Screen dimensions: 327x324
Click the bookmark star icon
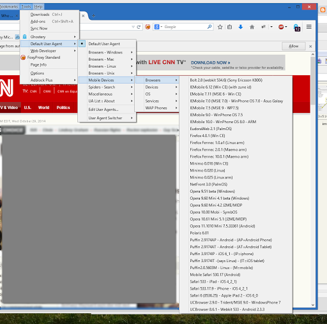[220, 27]
